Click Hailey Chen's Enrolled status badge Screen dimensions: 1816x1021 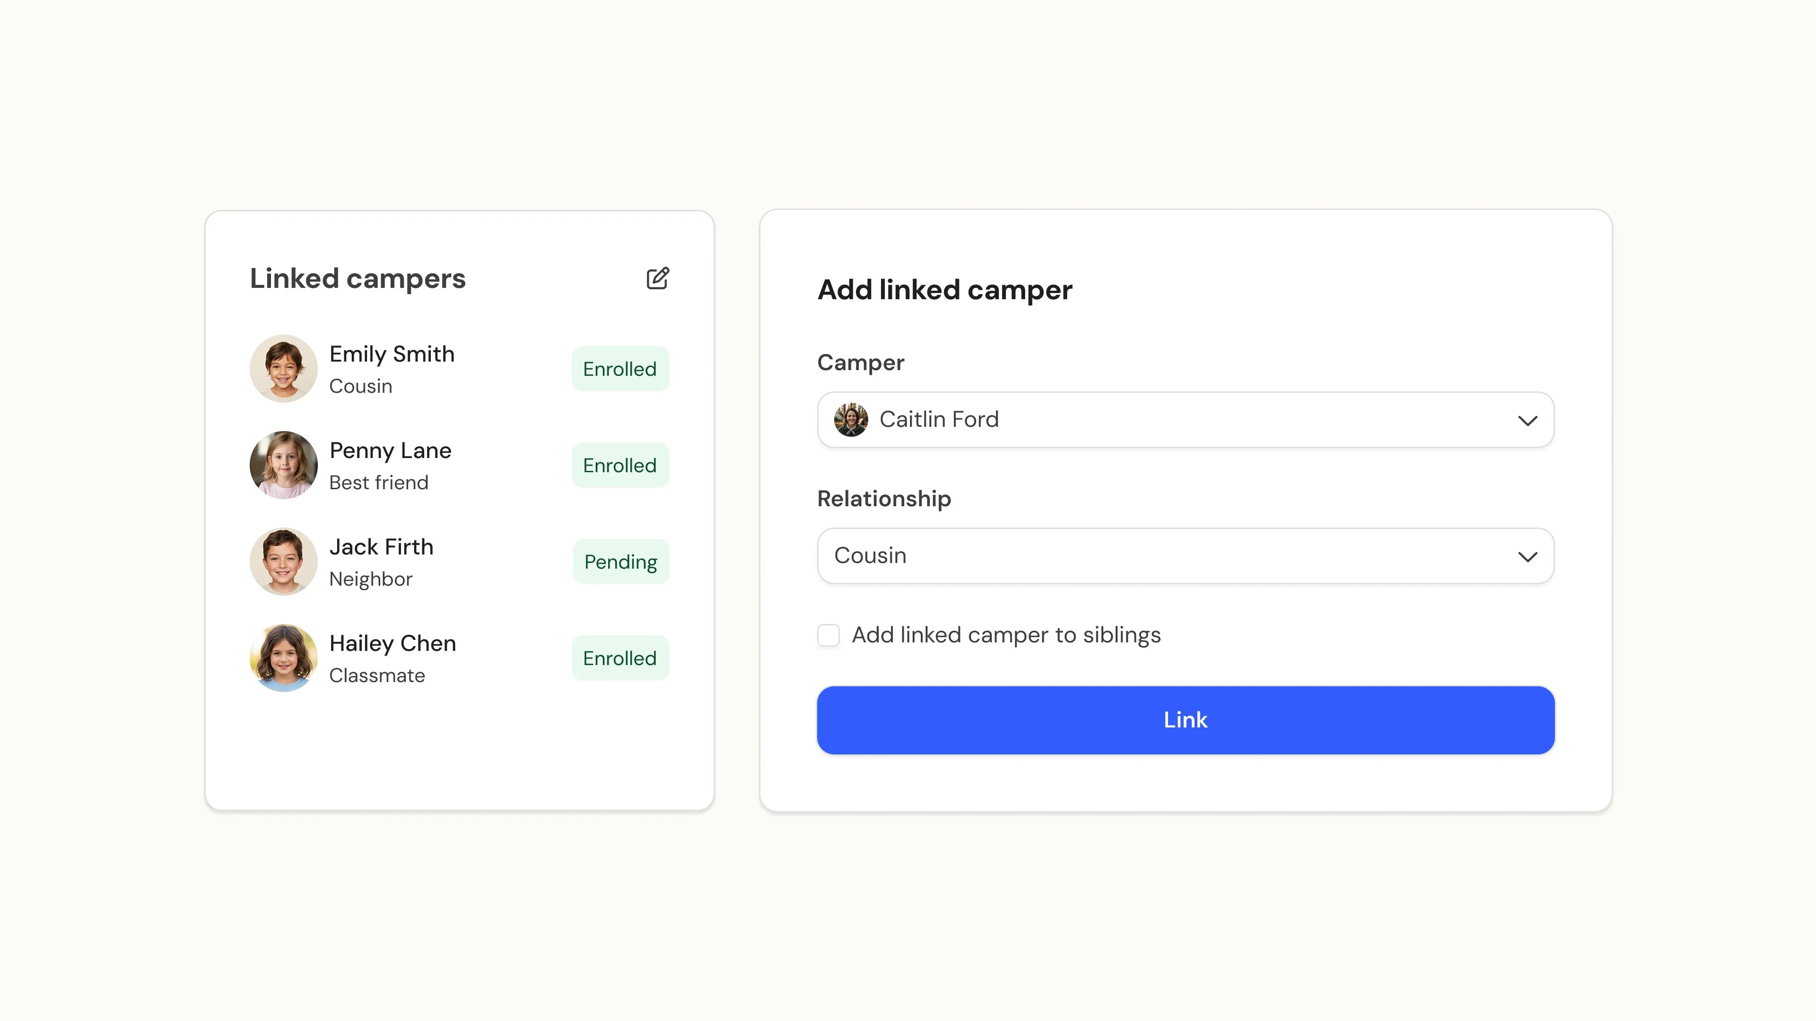[620, 658]
